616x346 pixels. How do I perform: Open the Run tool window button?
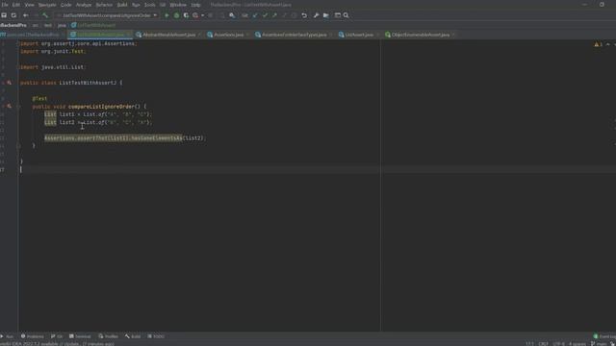[x=7, y=336]
